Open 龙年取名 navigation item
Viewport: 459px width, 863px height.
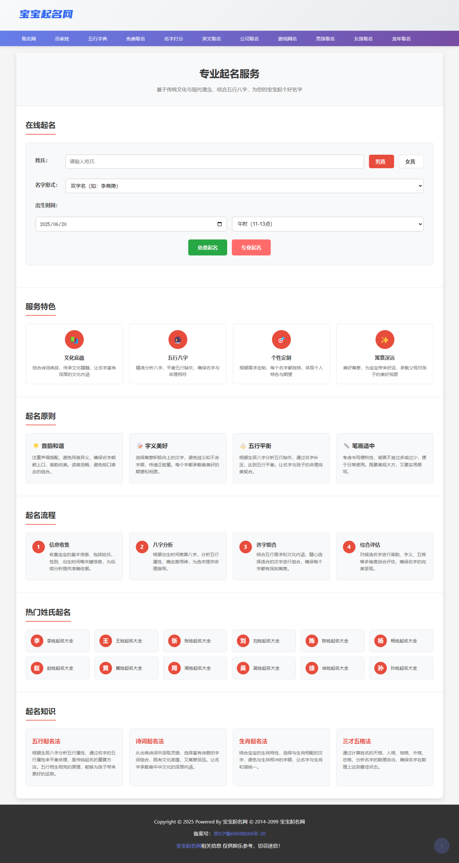[x=401, y=39]
